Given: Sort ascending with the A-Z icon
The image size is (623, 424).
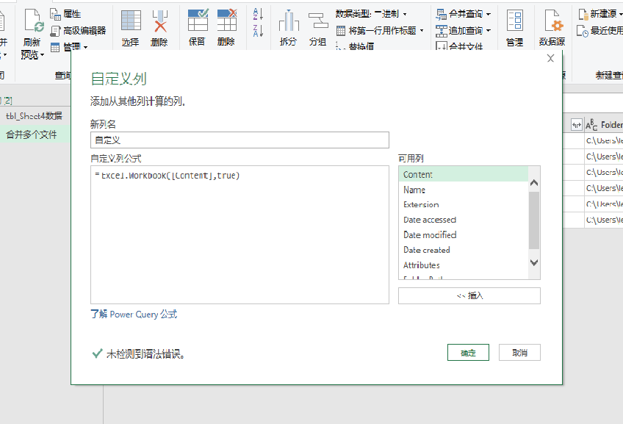Looking at the screenshot, I should click(x=258, y=14).
